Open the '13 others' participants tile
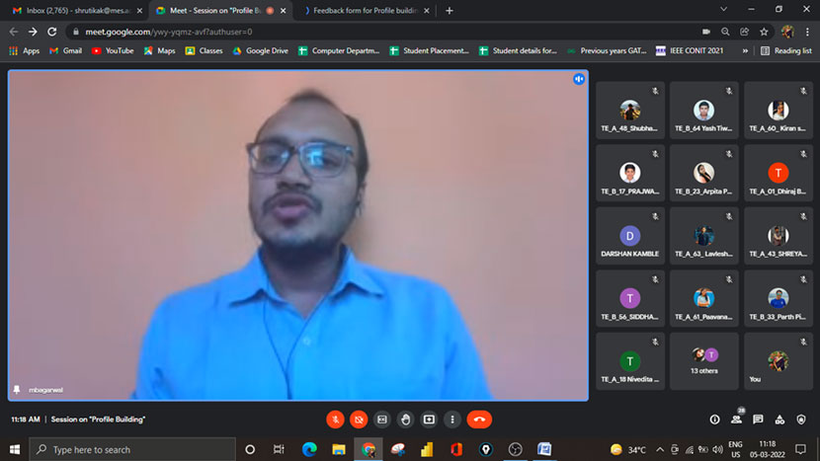Screen dimensions: 820x461 (x=703, y=361)
